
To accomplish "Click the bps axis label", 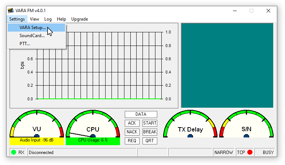I will tap(22, 65).
